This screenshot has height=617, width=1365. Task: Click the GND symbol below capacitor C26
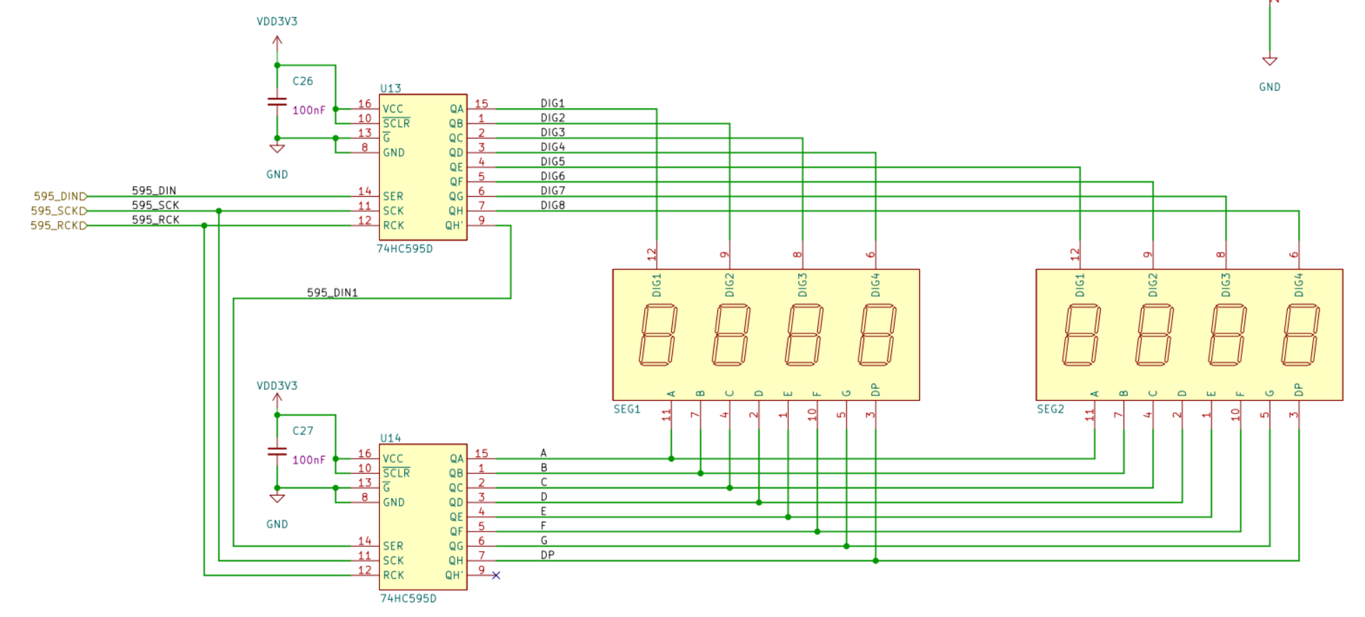(x=277, y=148)
